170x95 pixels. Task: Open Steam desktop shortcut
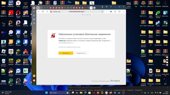pos(158,23)
